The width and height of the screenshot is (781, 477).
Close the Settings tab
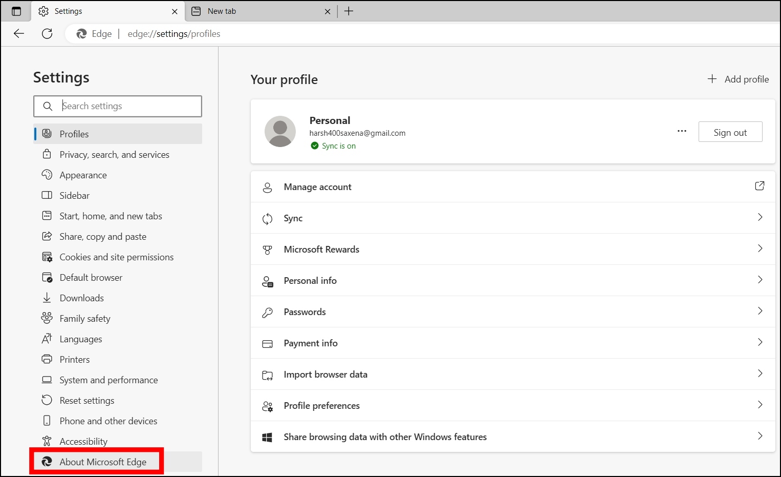click(175, 11)
